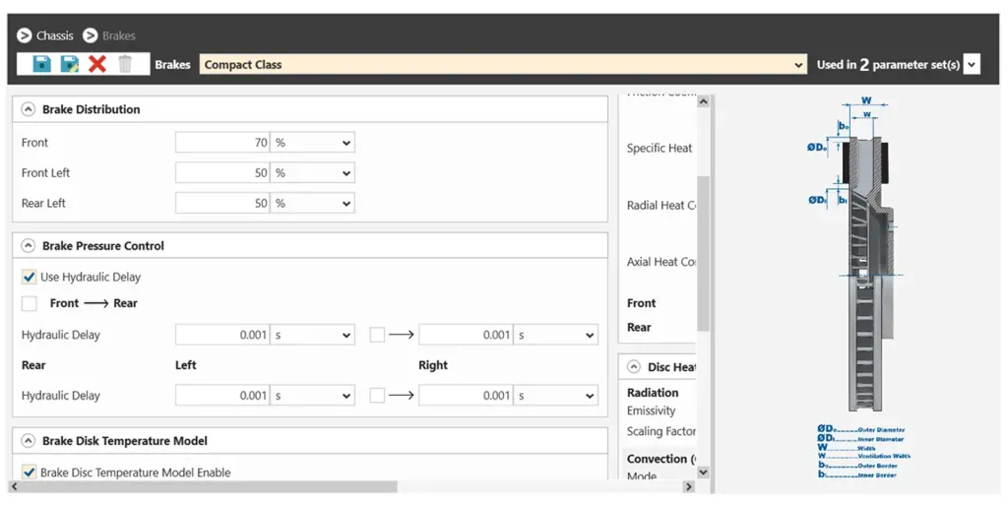Click the Chassis breadcrumb arrow icon
This screenshot has width=1008, height=506.
click(24, 35)
